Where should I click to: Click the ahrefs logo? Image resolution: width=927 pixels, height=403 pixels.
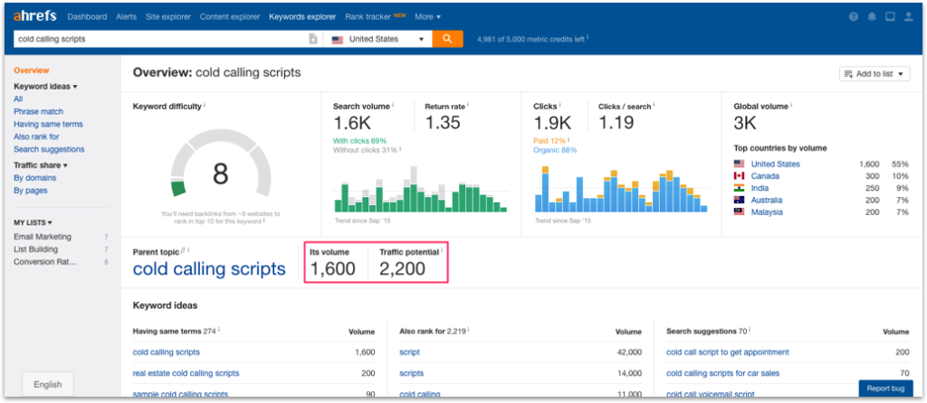point(35,16)
